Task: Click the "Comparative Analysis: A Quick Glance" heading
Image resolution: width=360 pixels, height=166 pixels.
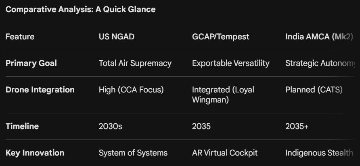Action: (80, 10)
